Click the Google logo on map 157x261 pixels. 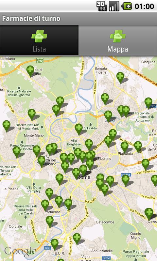point(20,252)
